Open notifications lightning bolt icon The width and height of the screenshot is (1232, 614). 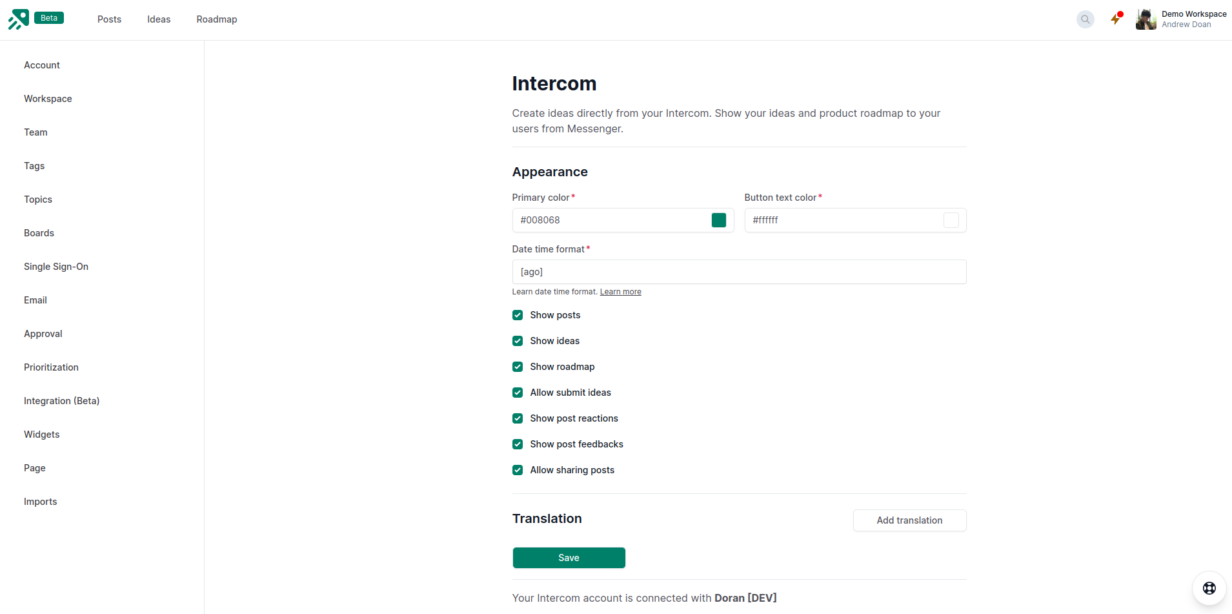1116,19
